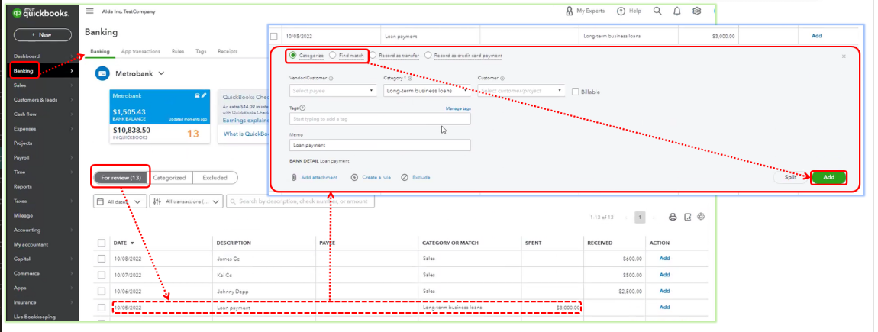Open the gear settings icon in header
Screen dimensions: 878x332
696,11
